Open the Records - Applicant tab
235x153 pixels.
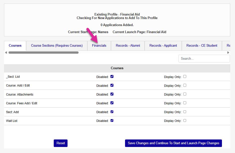point(163,46)
